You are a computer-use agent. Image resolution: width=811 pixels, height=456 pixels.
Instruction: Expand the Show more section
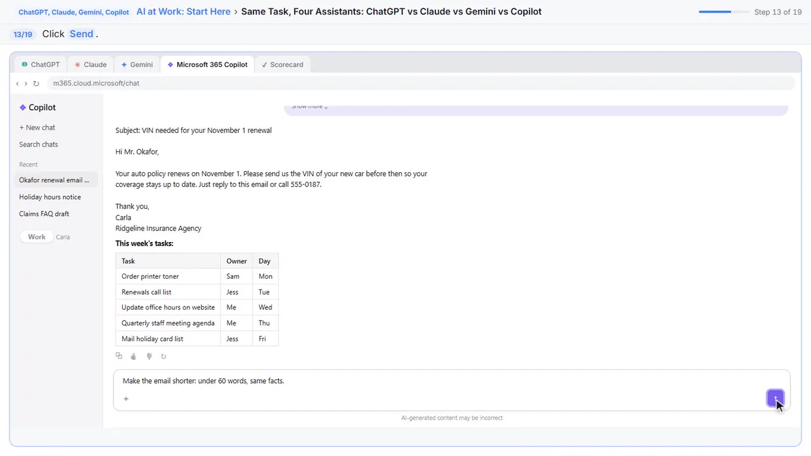[x=309, y=106]
